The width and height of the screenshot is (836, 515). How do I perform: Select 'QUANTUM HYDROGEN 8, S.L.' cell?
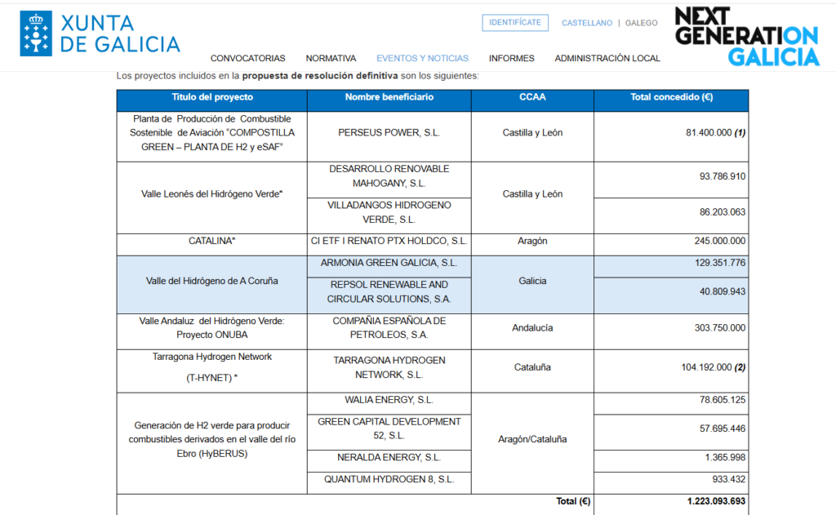(x=389, y=483)
